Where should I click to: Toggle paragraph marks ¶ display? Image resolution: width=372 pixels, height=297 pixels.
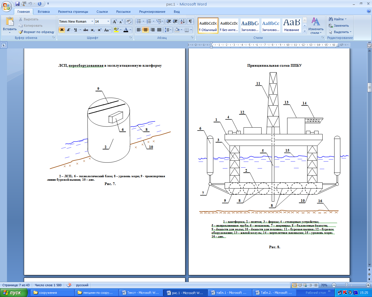pos(190,21)
